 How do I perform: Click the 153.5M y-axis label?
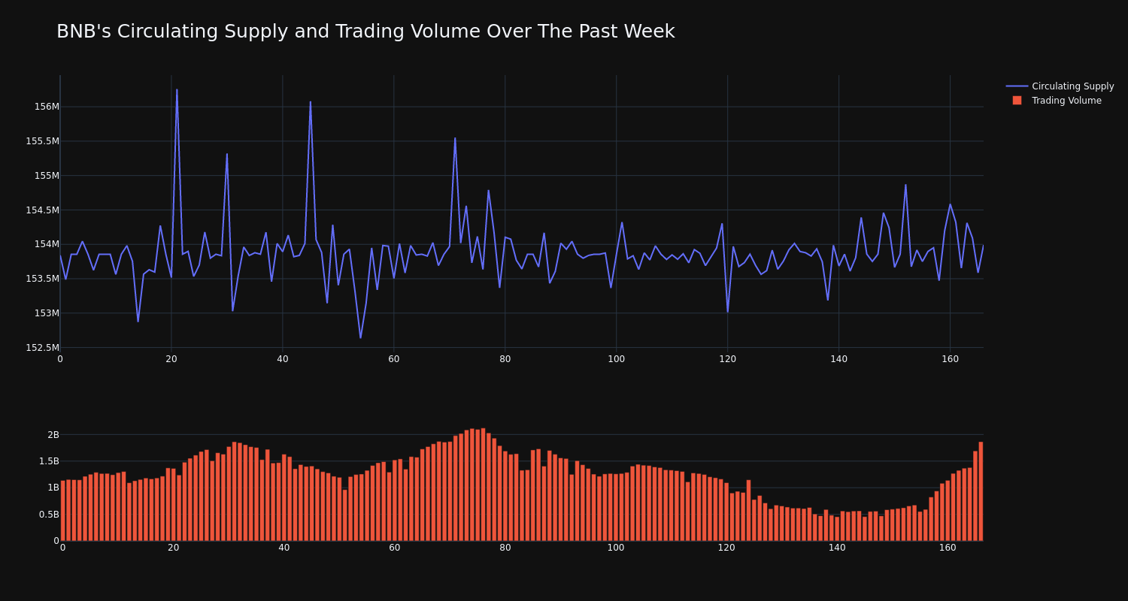[x=43, y=279]
